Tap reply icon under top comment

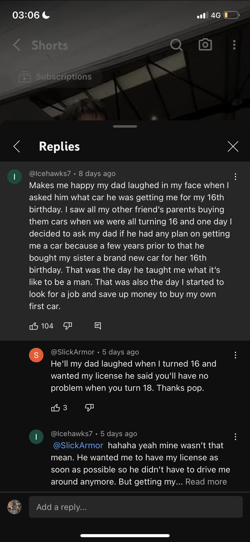pyautogui.click(x=98, y=326)
